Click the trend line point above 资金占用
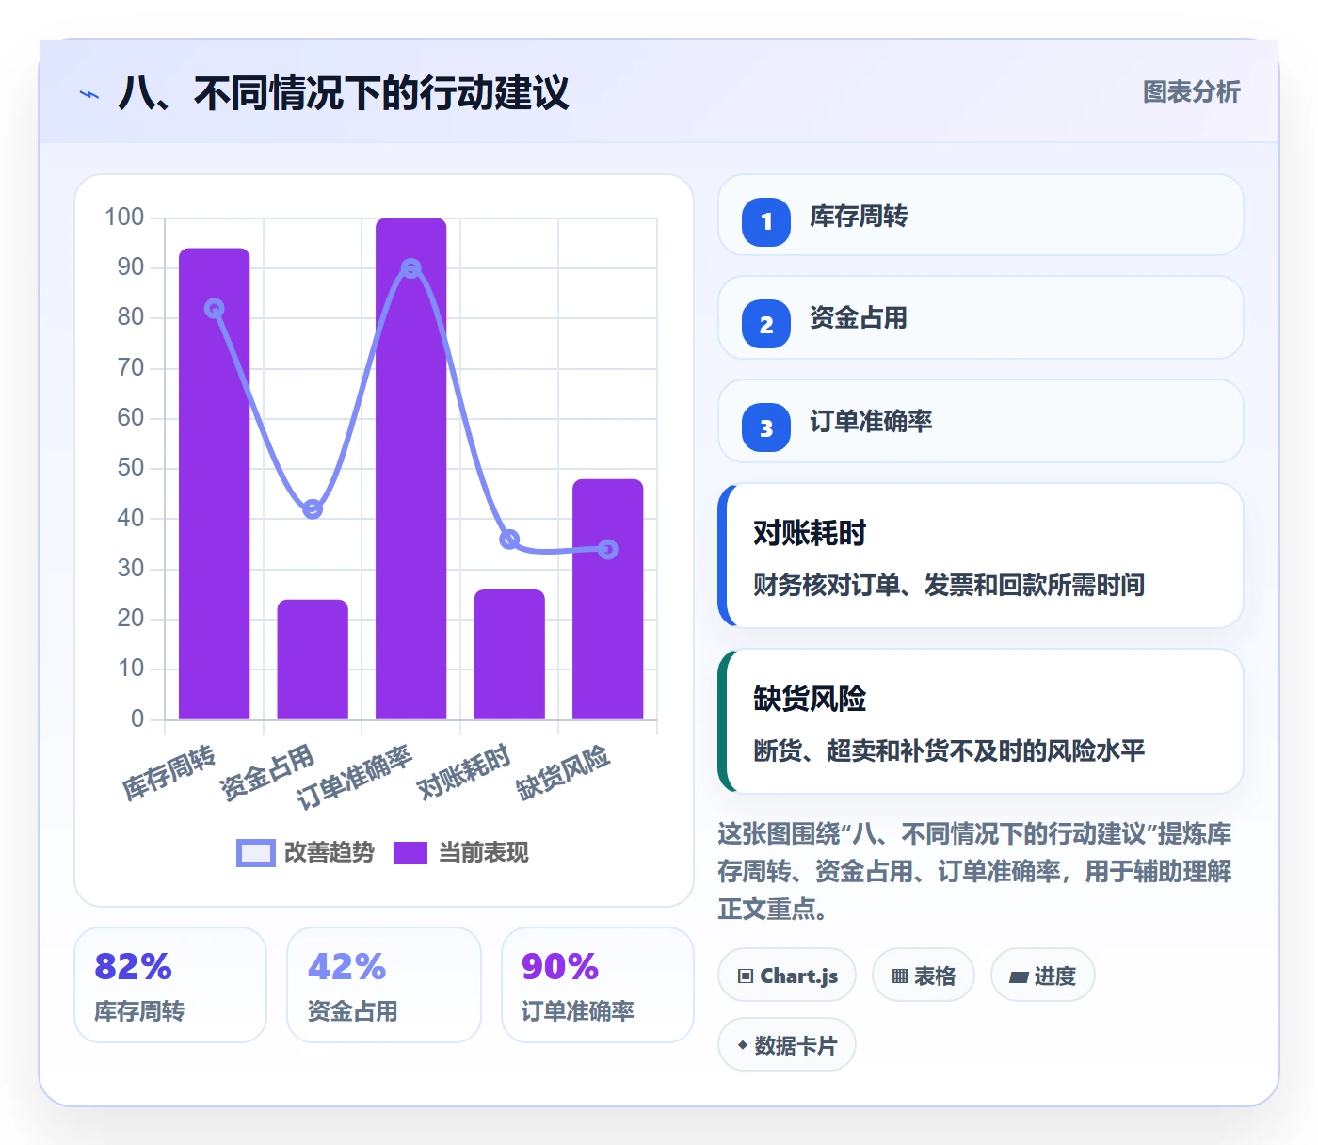1318x1145 pixels. (x=313, y=509)
